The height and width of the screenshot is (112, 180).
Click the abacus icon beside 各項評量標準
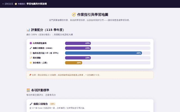click(28, 90)
